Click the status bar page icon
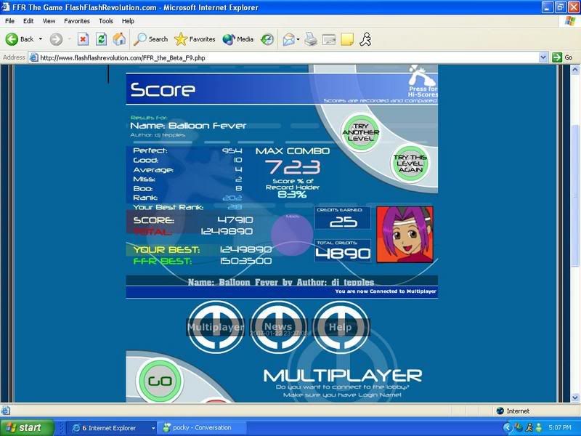This screenshot has height=436, width=581. point(6,411)
